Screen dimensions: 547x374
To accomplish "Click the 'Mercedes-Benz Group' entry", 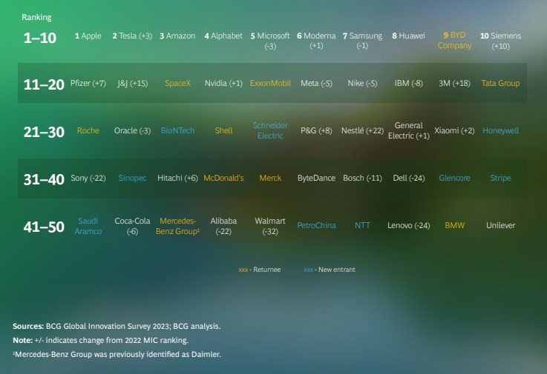I will (177, 226).
